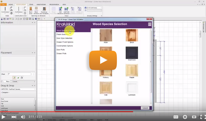Go to Door Pulls

pyautogui.click(x=60, y=50)
